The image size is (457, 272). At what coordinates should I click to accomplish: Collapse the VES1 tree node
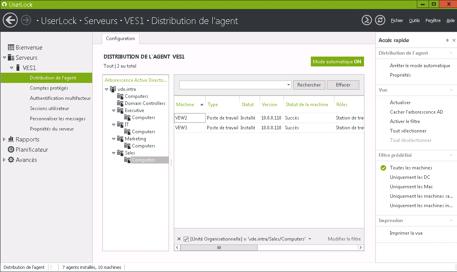point(12,68)
